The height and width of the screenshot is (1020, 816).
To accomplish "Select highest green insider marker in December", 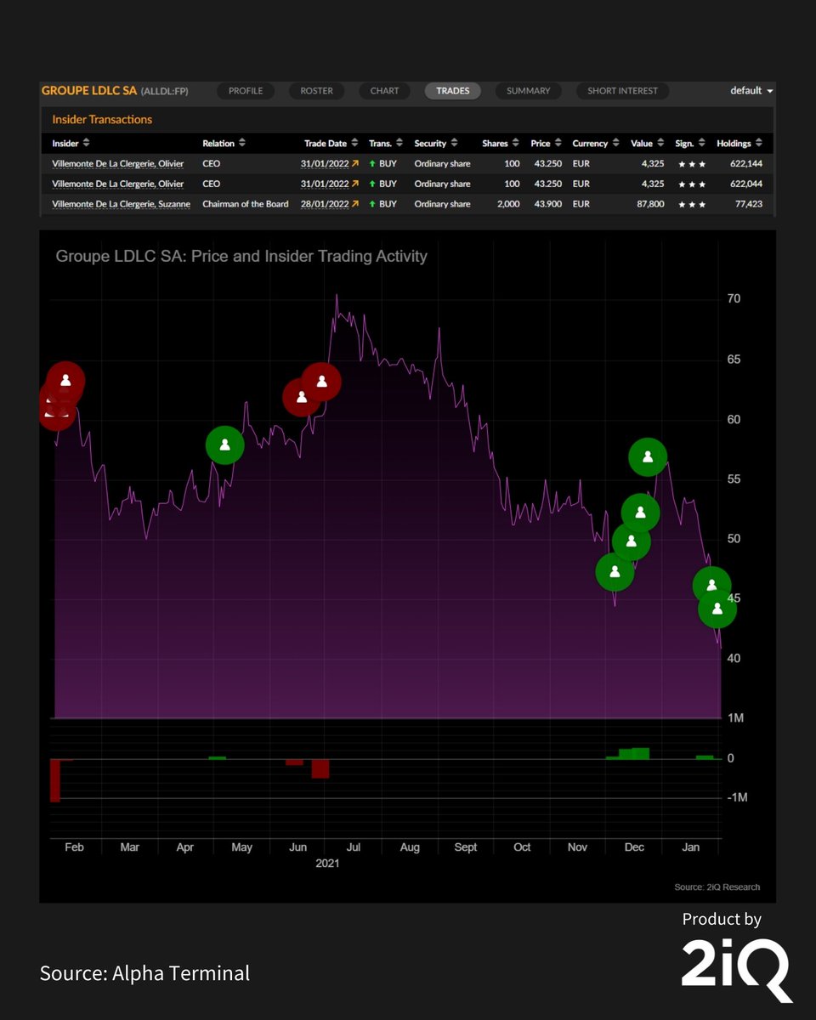I will (x=648, y=457).
